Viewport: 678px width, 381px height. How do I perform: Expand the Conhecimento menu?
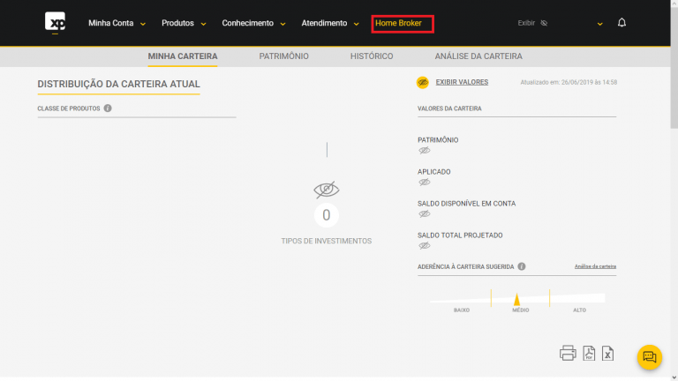pos(254,23)
